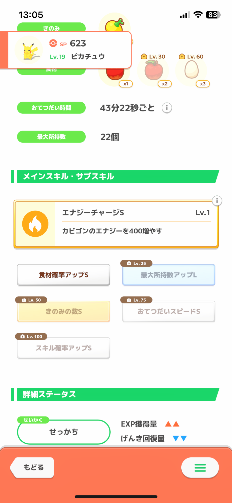
Task: Tap the おてつだい時間 green label
Action: pyautogui.click(x=51, y=108)
